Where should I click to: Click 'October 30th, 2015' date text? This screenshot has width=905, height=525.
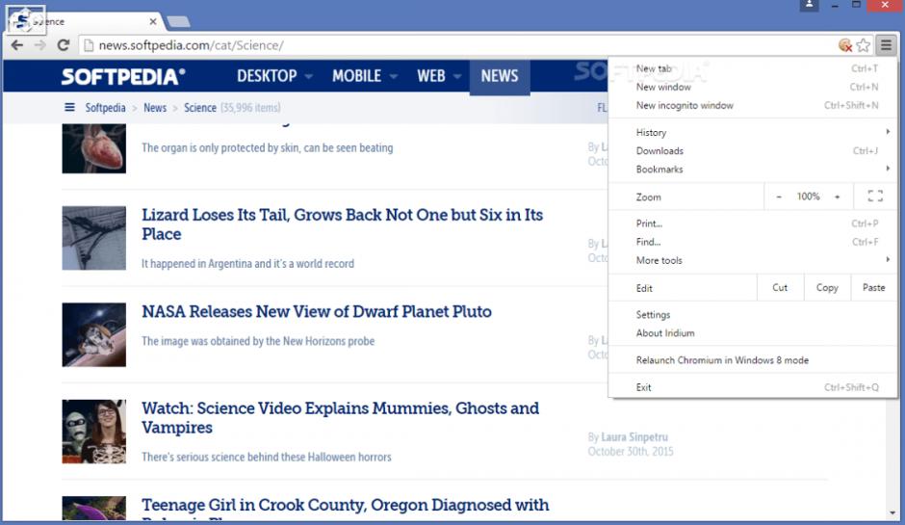[x=631, y=452]
